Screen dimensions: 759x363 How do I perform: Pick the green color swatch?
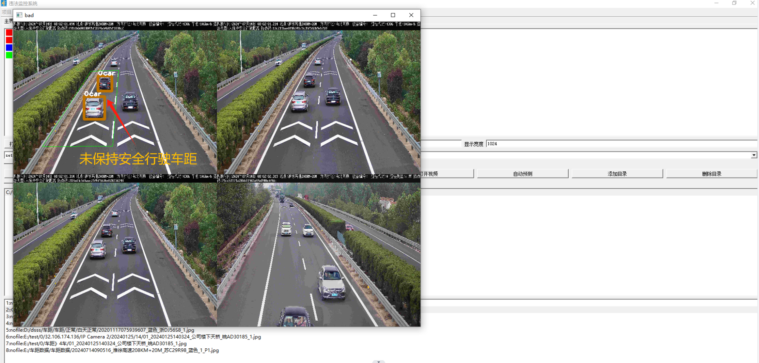tap(9, 55)
